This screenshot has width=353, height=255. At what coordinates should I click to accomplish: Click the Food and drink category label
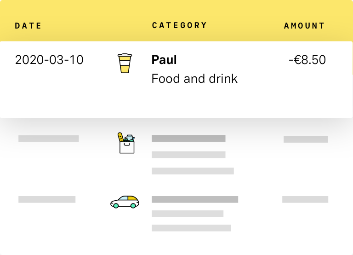(194, 79)
